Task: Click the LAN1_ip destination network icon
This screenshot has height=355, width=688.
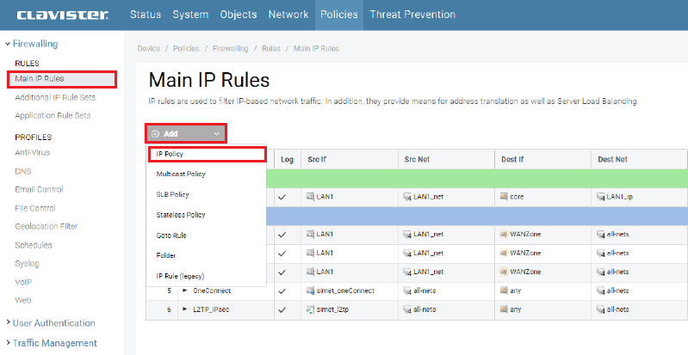Action: (x=601, y=197)
